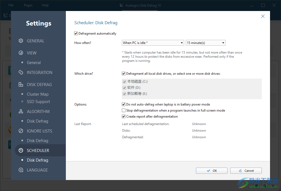Open GENERAL settings via gear icon

pos(21,41)
